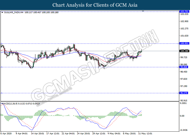
Task: Select the 100.951 resistance price tag
Action: 184,44
